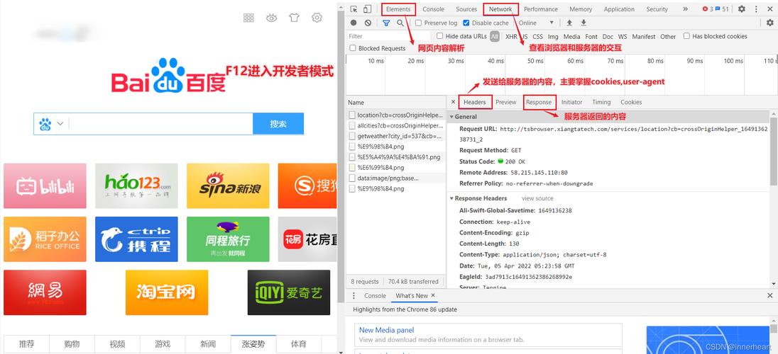778x354 pixels.
Task: Open the Timing tab
Action: pyautogui.click(x=601, y=102)
